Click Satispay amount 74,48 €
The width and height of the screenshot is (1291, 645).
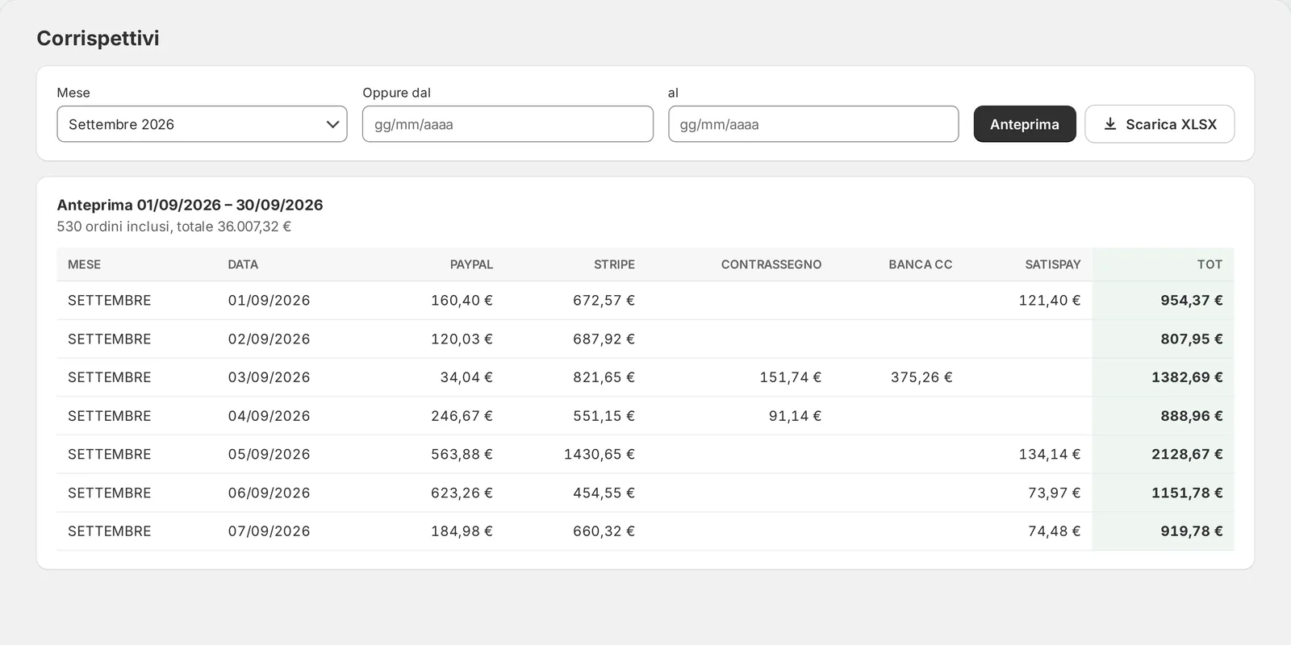pos(1055,531)
